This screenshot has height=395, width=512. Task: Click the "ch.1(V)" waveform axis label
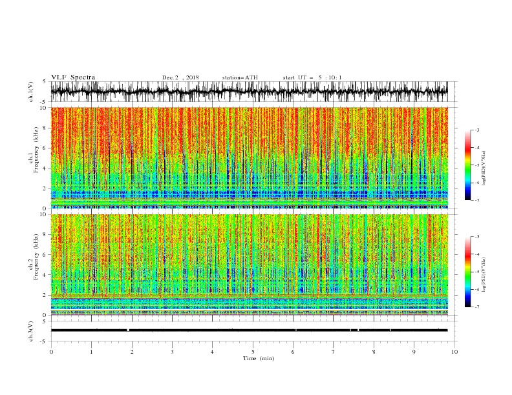[x=31, y=92]
